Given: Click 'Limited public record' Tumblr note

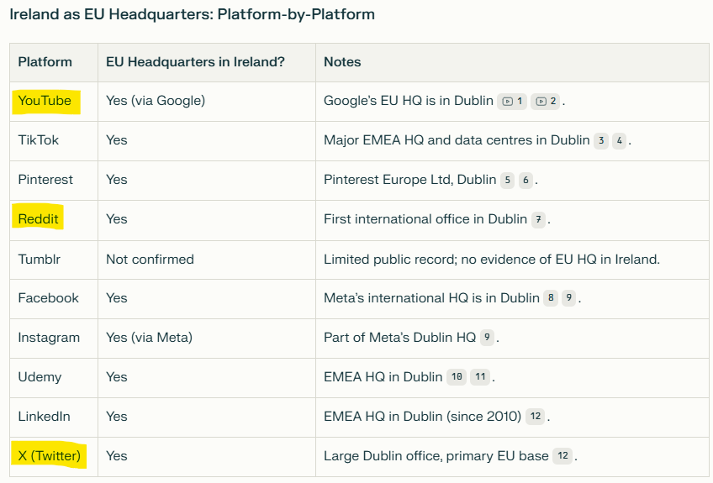Looking at the screenshot, I should tap(492, 259).
